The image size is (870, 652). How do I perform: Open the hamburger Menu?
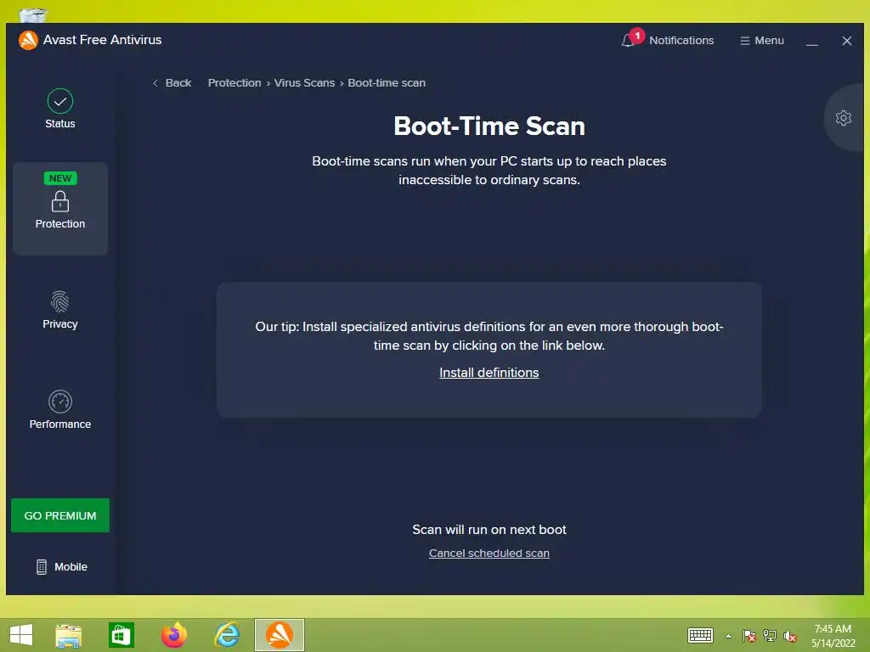762,41
